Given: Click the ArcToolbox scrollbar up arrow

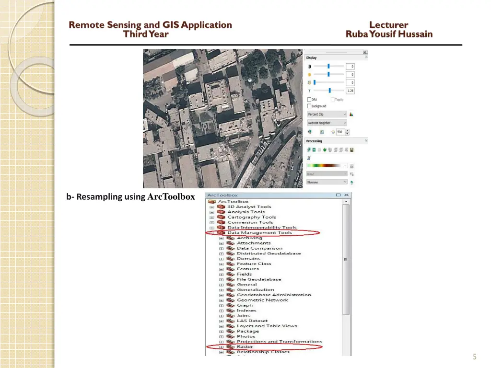Looking at the screenshot, I should click(x=346, y=202).
